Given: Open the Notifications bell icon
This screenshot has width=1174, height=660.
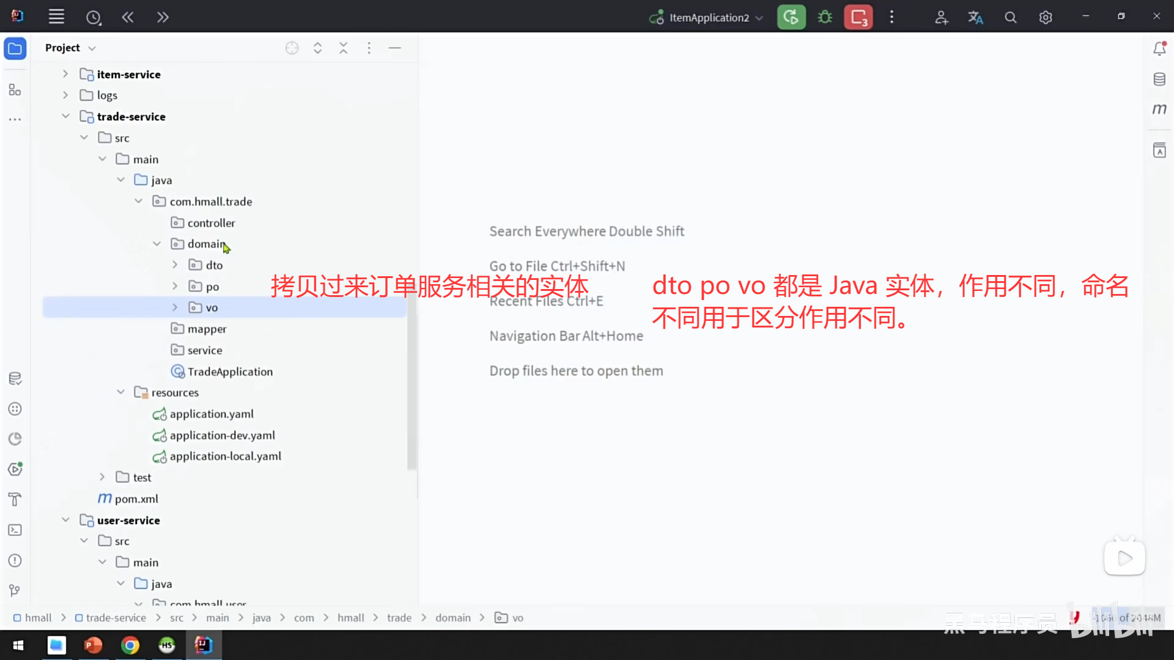Looking at the screenshot, I should pos(1159,48).
